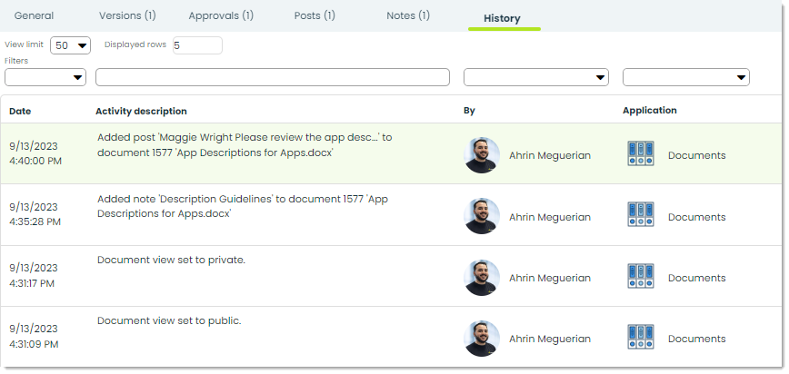This screenshot has width=789, height=374.
Task: Click Ahrin Meguerian's avatar in the 4:31:17 PM row
Action: [482, 278]
